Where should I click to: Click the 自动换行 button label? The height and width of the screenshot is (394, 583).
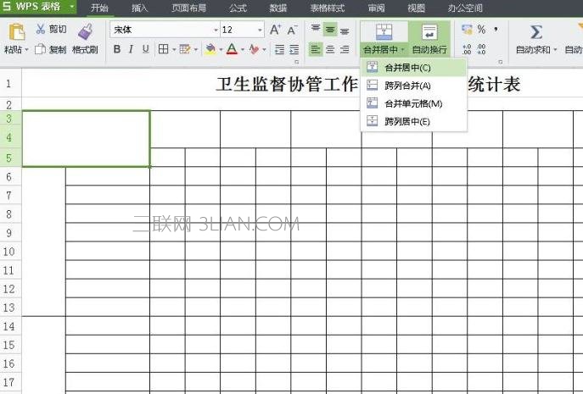tap(429, 49)
